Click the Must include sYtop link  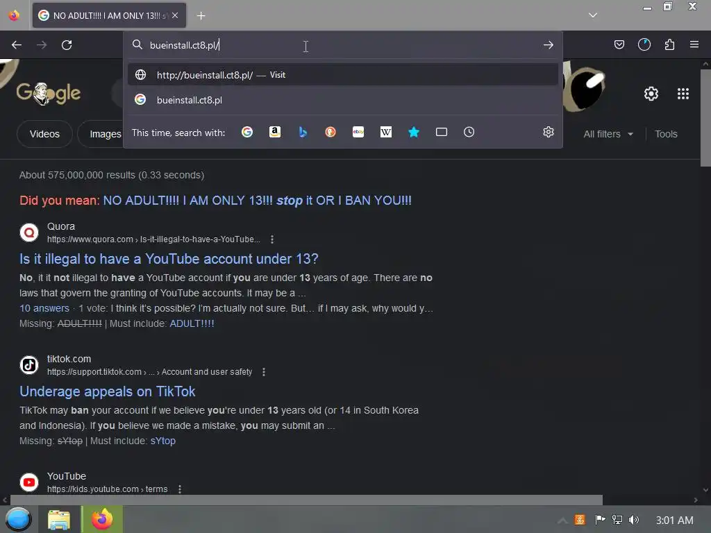point(162,441)
